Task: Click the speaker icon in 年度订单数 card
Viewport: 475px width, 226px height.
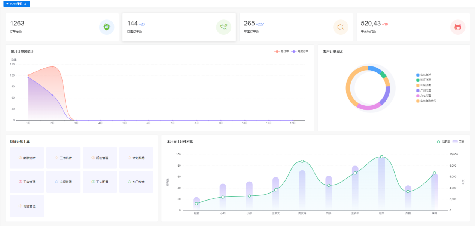Action: click(x=341, y=27)
